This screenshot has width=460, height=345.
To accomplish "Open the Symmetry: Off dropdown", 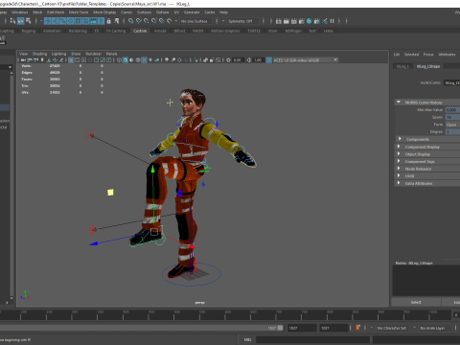I will click(242, 21).
